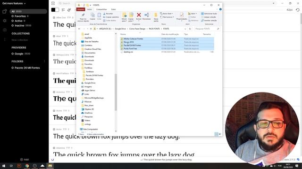Open the Windows Start menu
The image size is (302, 169).
[4, 166]
